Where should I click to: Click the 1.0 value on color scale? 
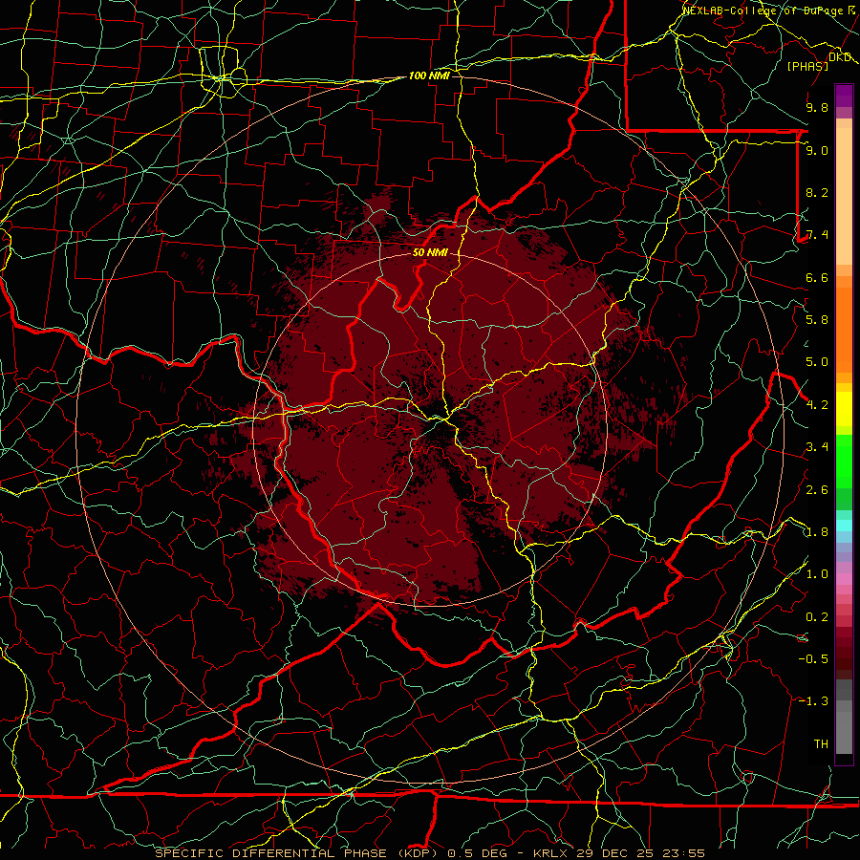[x=817, y=574]
